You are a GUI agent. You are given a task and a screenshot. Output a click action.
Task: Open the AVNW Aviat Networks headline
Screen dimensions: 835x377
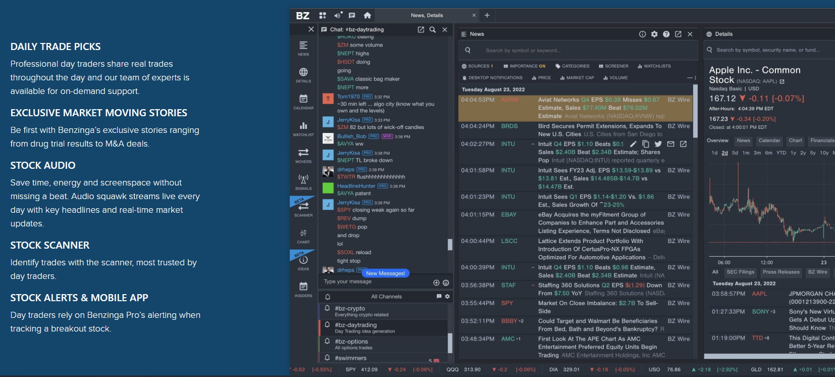600,108
